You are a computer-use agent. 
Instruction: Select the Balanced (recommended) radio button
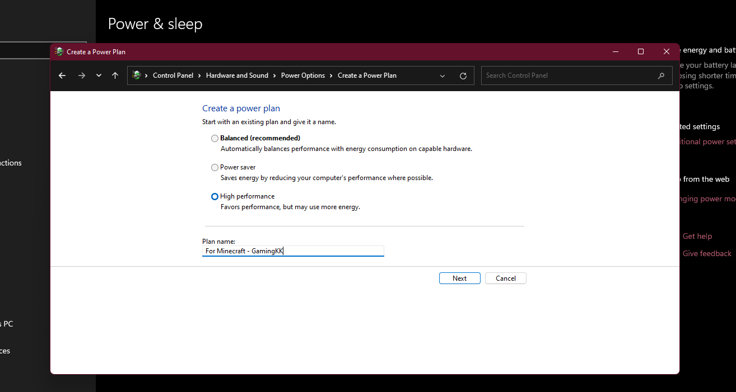215,138
